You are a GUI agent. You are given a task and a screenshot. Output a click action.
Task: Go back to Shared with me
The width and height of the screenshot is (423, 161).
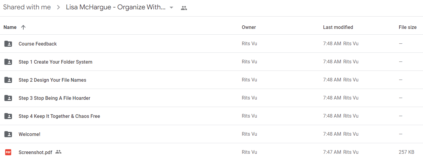click(27, 7)
